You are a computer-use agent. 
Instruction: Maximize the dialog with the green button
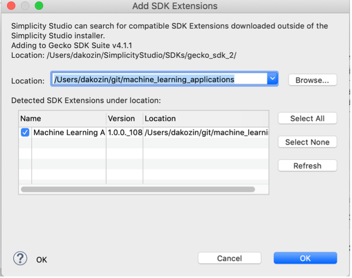click(x=39, y=6)
